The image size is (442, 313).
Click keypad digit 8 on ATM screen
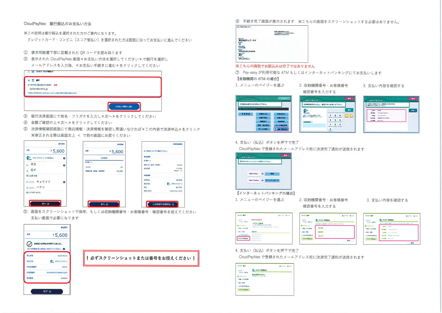tap(335, 116)
